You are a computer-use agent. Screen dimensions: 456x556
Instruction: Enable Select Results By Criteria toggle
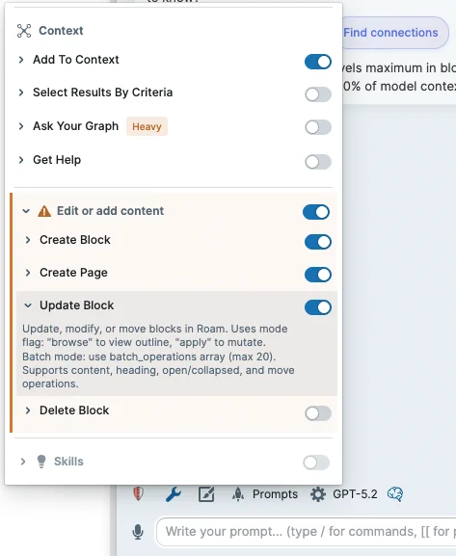pyautogui.click(x=318, y=94)
